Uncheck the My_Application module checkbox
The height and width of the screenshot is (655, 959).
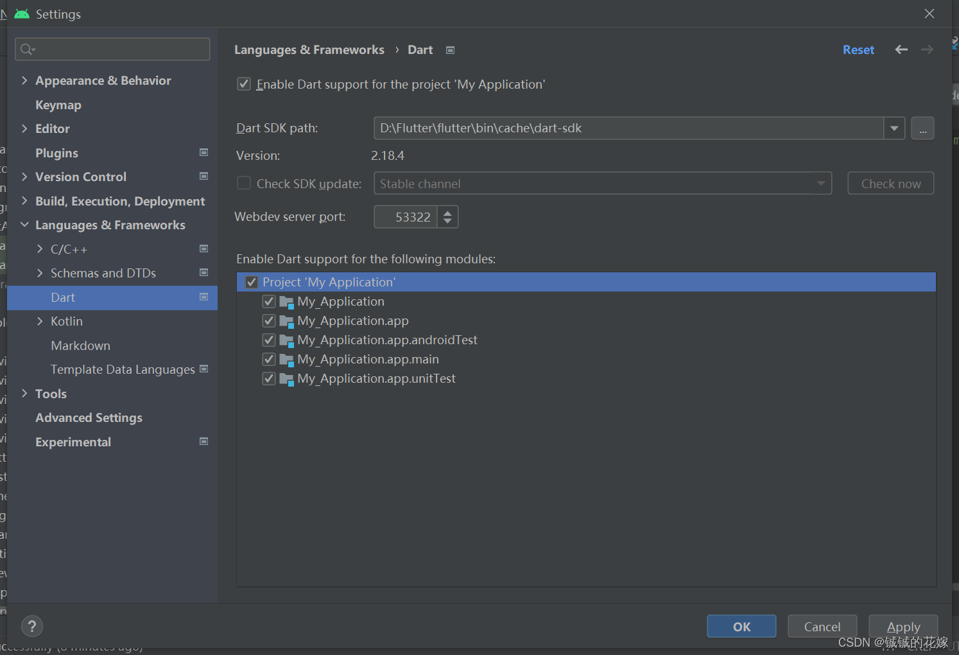tap(269, 301)
